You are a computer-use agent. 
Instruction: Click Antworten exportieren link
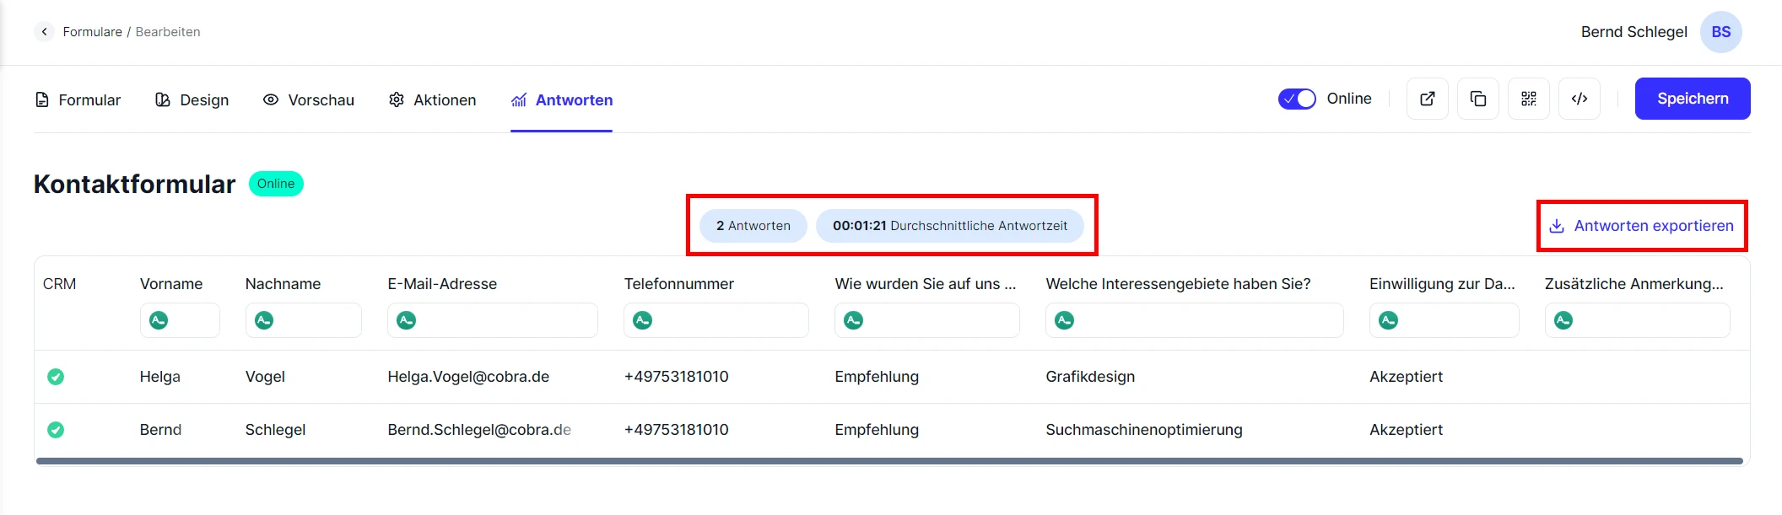point(1642,226)
